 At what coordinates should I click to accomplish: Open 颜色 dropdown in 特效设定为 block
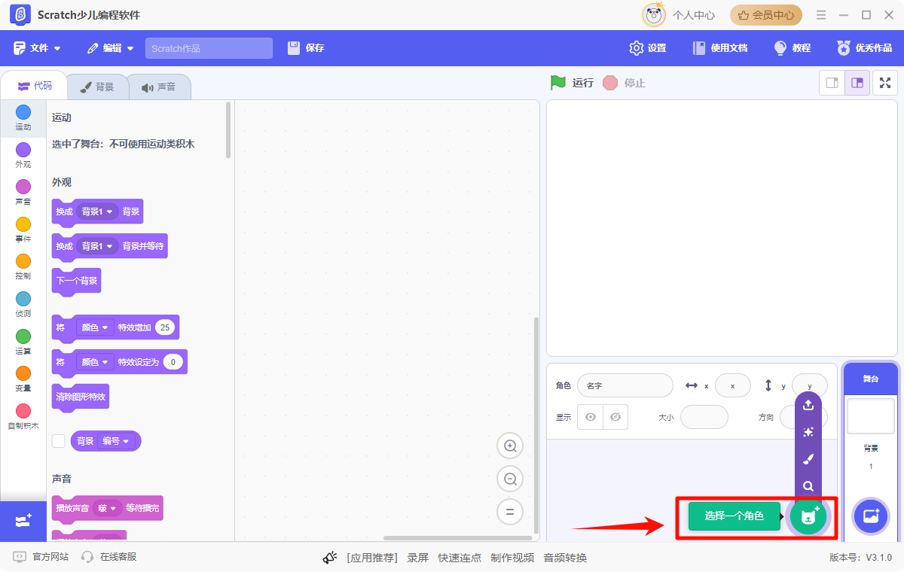click(x=95, y=362)
